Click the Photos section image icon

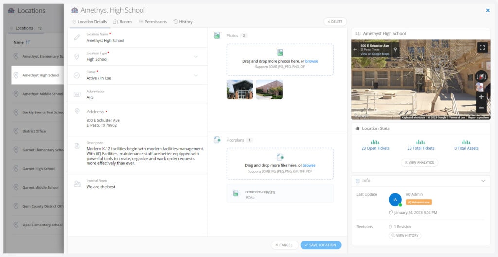(217, 35)
